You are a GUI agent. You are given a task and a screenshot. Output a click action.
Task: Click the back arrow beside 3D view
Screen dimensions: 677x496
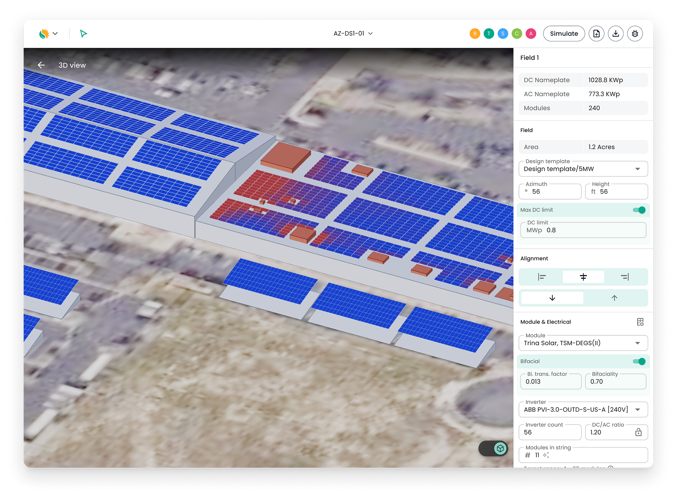41,65
